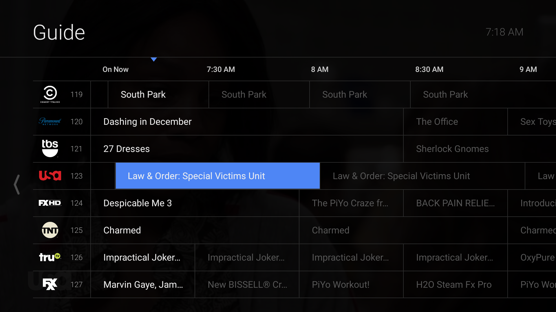Click the TNT channel logo
This screenshot has height=312, width=556.
(50, 230)
